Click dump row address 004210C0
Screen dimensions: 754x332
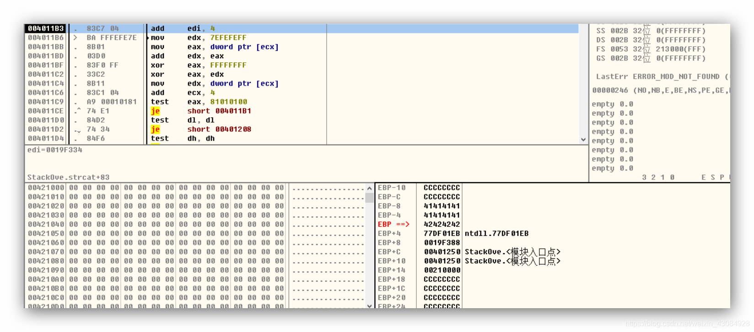tap(46, 298)
